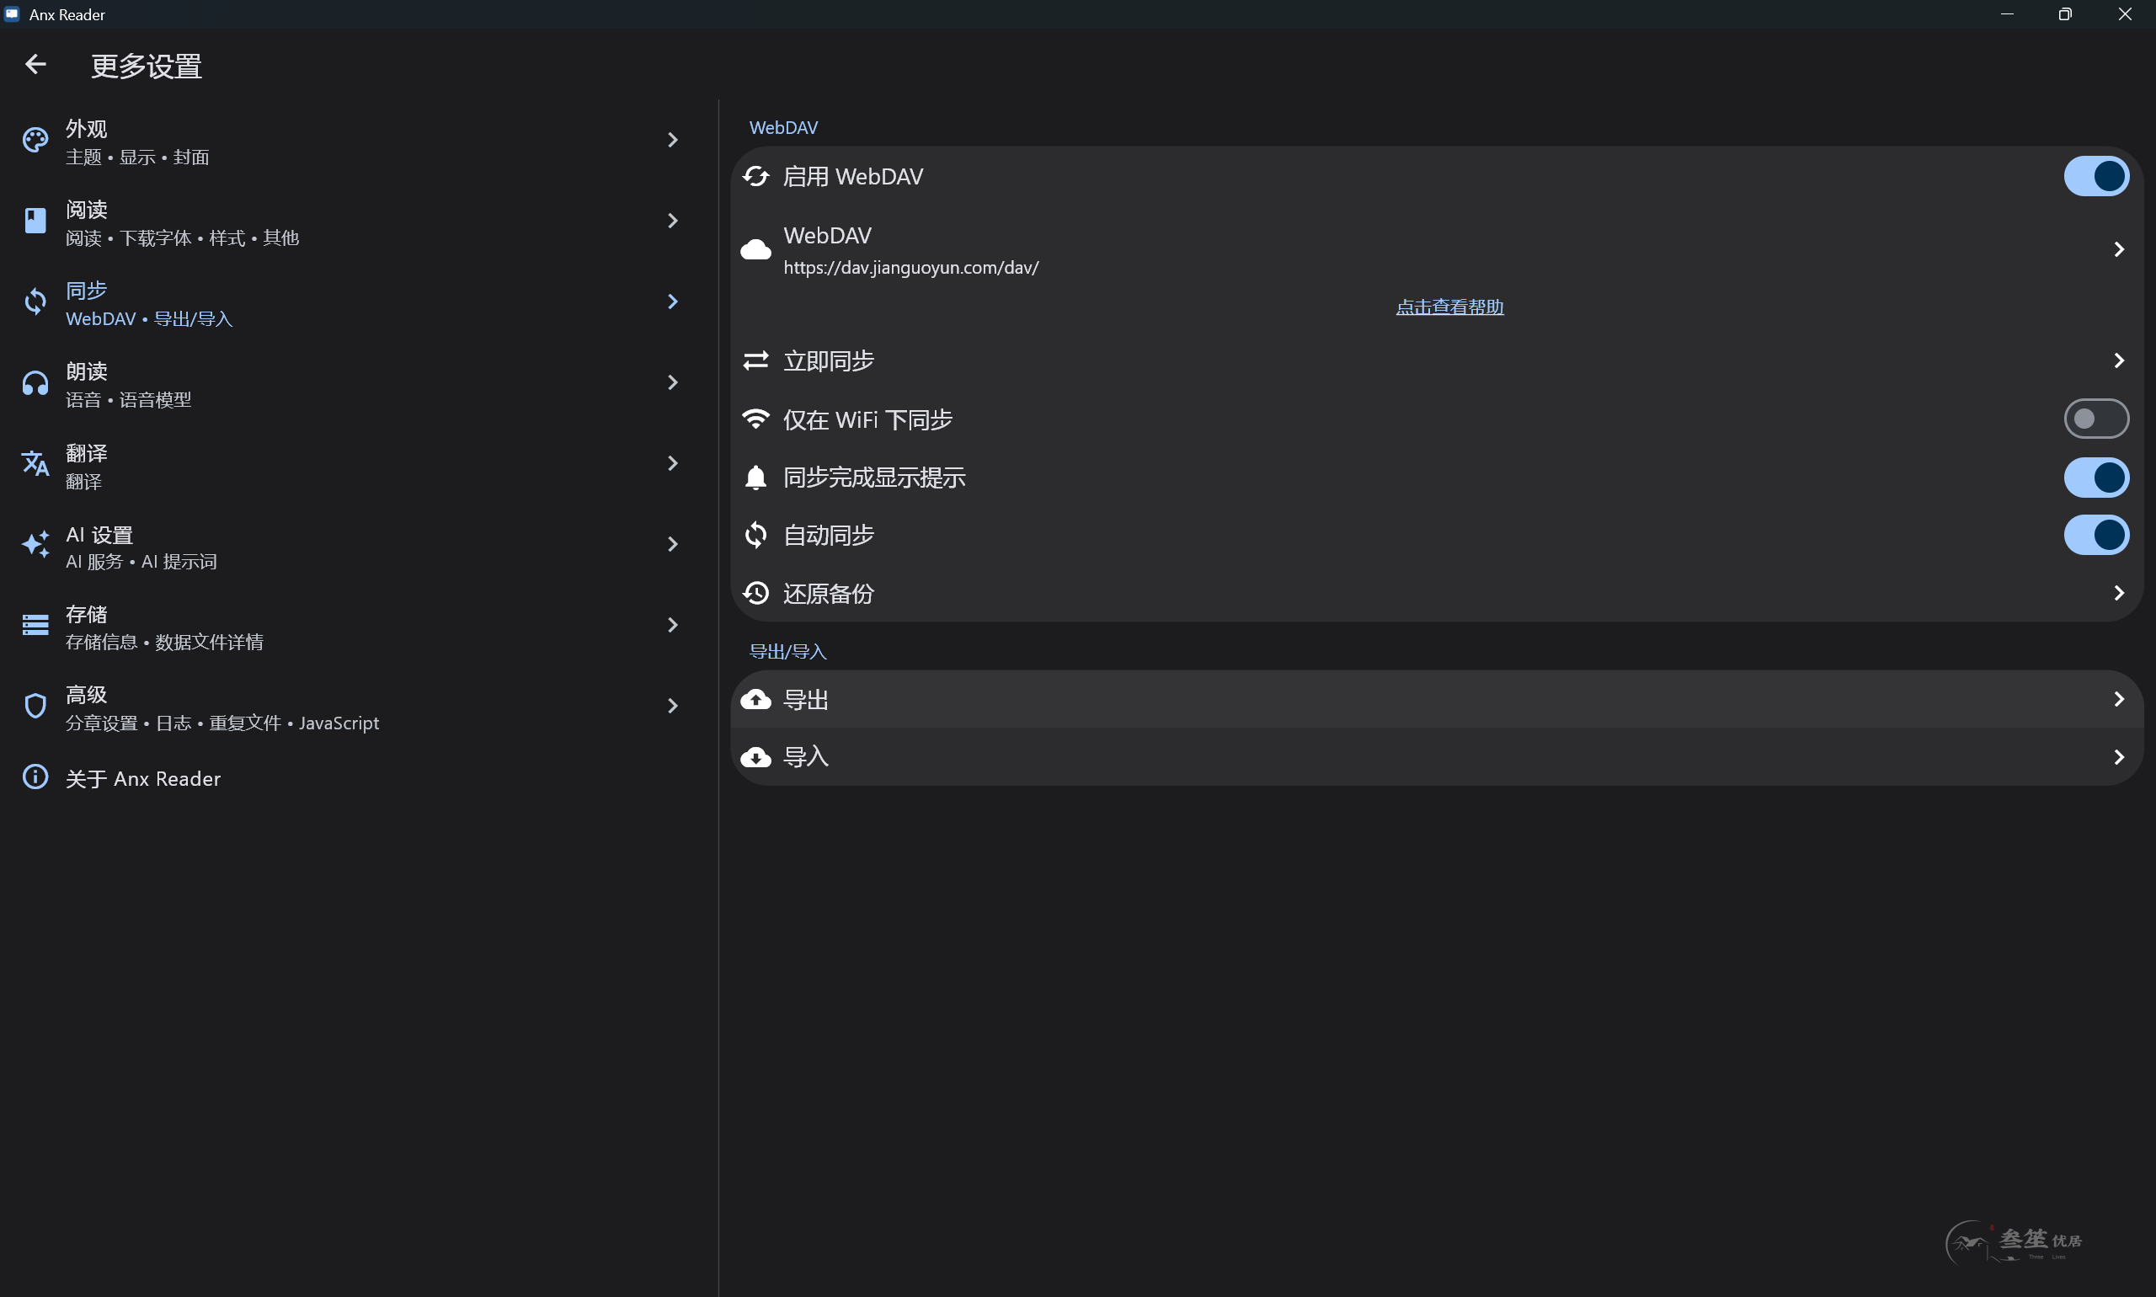The image size is (2156, 1297).
Task: Click the WiFi icon for 仅在 WiFi 下同步
Action: pos(756,419)
